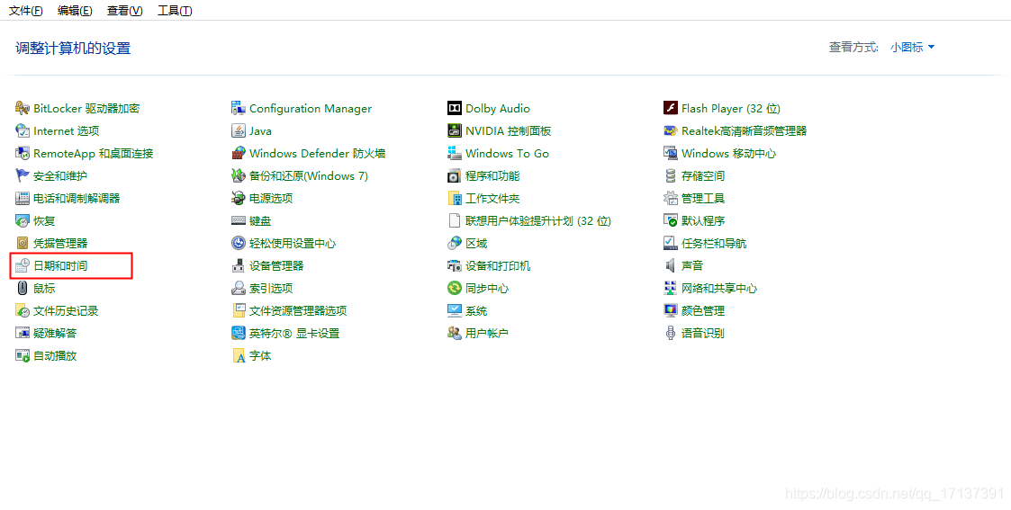This screenshot has width=1011, height=510.
Task: Click the 用户帐户 link
Action: click(487, 333)
